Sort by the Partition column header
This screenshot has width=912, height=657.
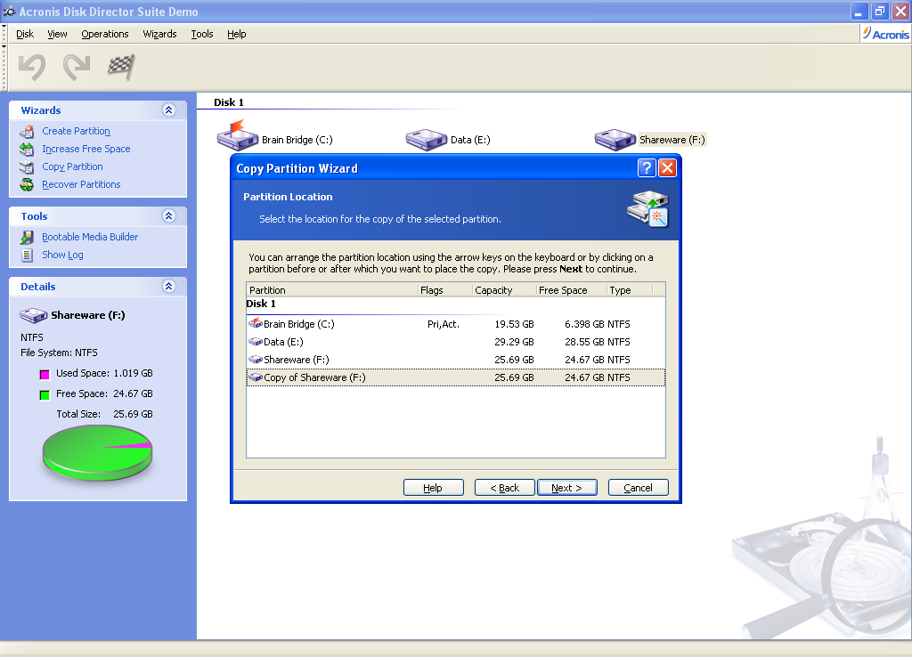(x=332, y=290)
